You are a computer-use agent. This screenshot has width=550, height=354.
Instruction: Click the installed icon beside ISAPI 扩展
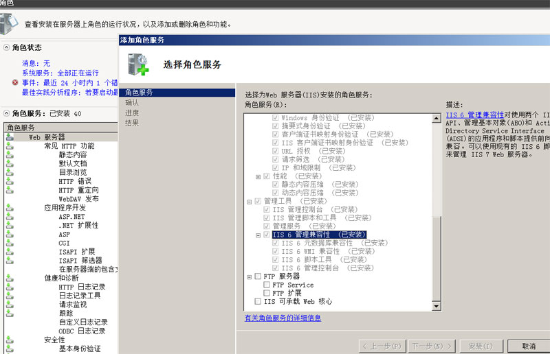[10, 251]
